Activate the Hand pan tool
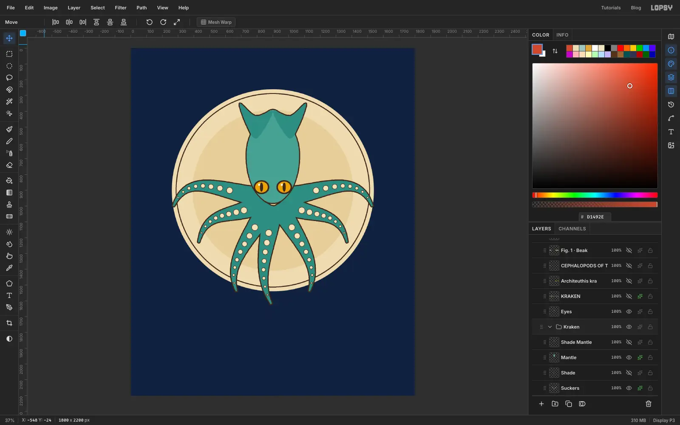Image resolution: width=680 pixels, height=425 pixels. point(9,256)
